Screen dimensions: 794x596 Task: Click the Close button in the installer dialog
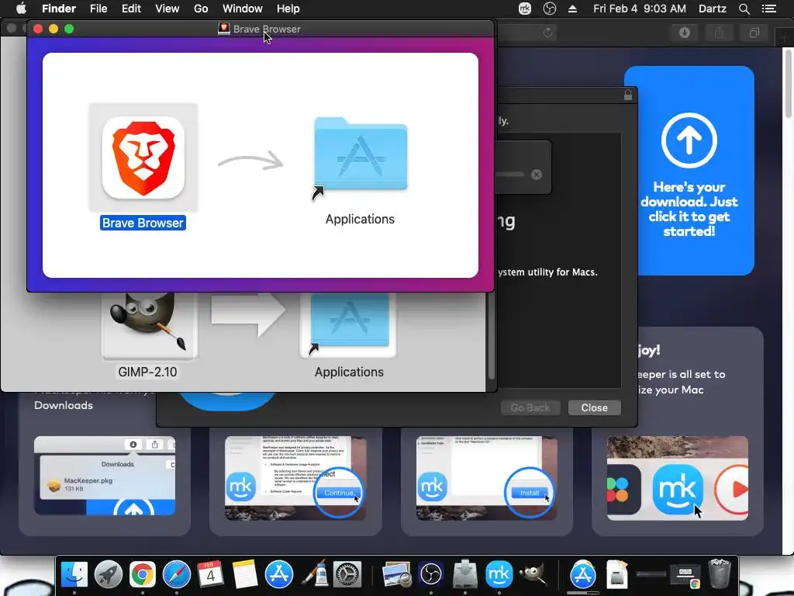tap(594, 407)
